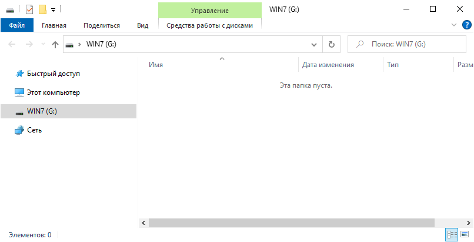The image size is (474, 242).
Task: Switch to details view icon
Action: click(452, 234)
